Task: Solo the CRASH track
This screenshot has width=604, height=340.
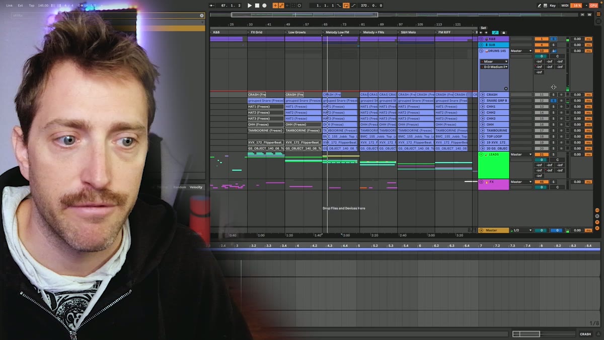Action: tap(553, 95)
